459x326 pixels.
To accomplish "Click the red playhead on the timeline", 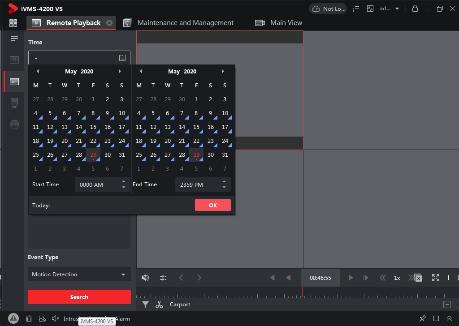I will [x=303, y=292].
